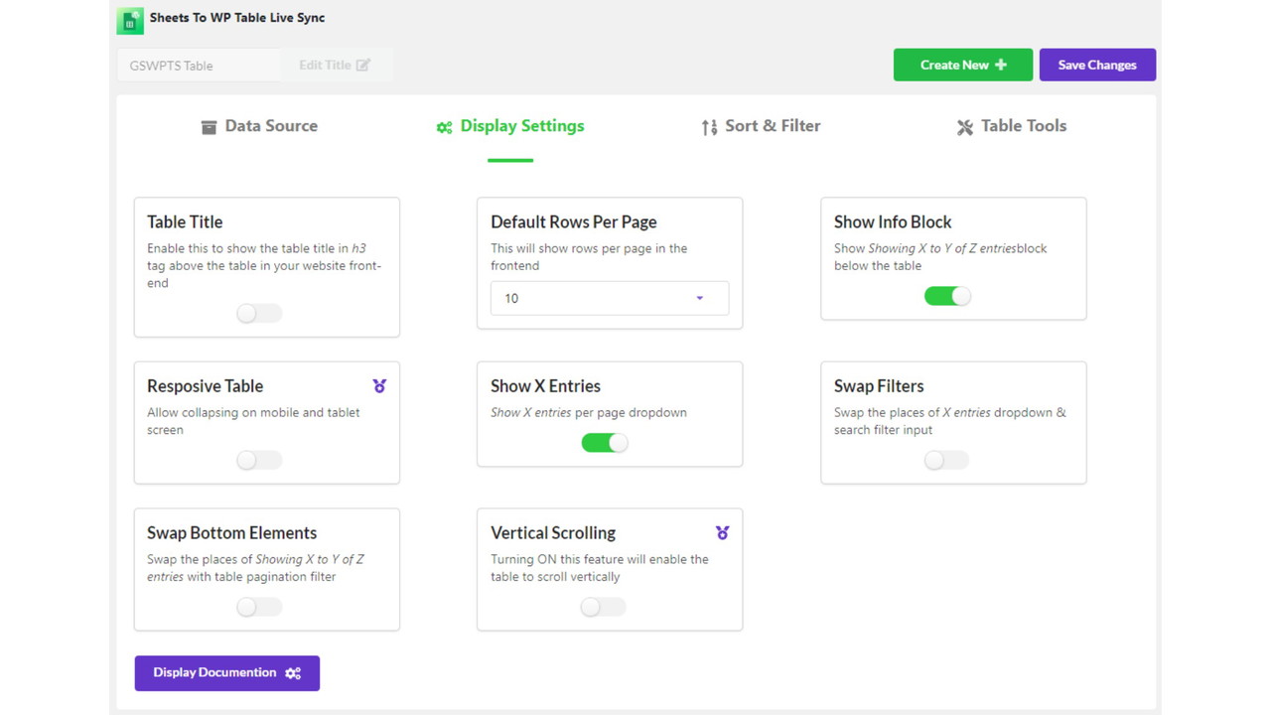Open the Table Tools tab

[1012, 126]
